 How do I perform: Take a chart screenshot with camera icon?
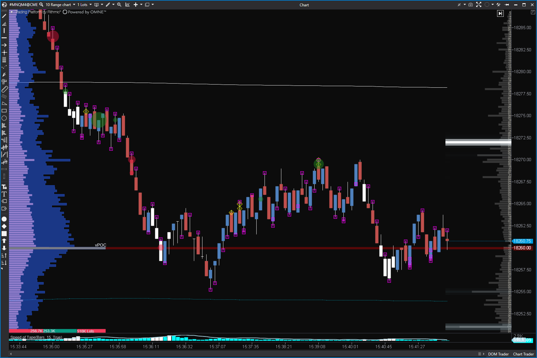pyautogui.click(x=470, y=5)
